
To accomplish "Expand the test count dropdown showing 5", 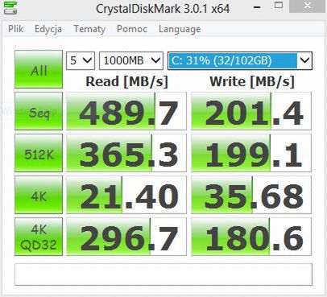I will click(81, 60).
